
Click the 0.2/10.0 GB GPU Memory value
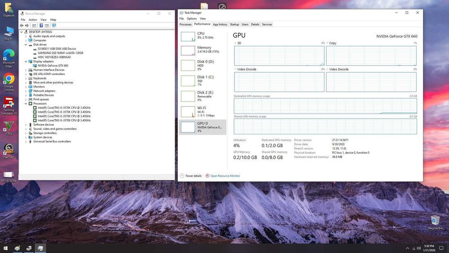(245, 158)
